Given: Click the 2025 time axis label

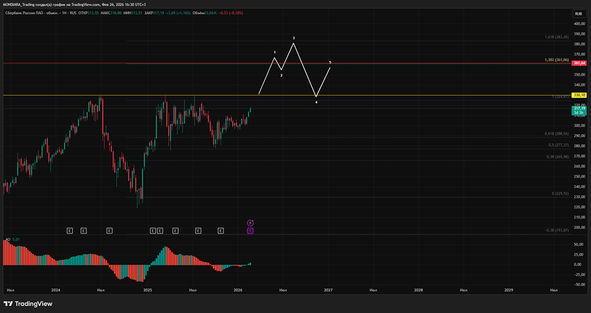Looking at the screenshot, I should pyautogui.click(x=148, y=291).
